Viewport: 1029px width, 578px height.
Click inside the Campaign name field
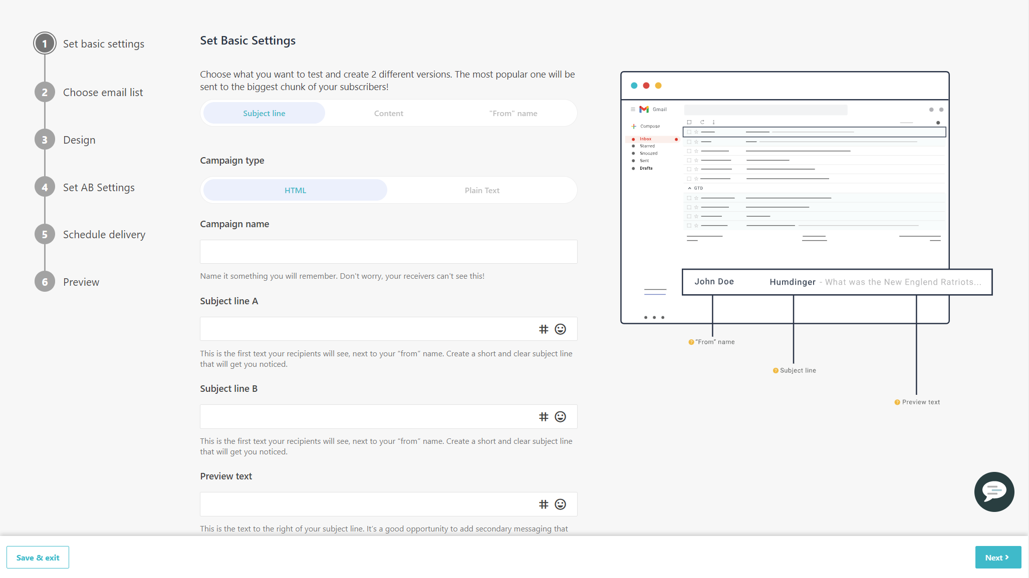[x=388, y=252]
